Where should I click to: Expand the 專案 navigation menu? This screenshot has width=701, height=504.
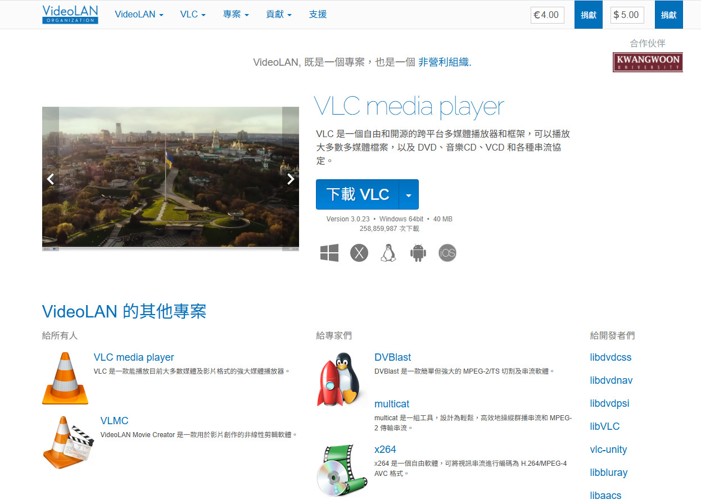[236, 15]
